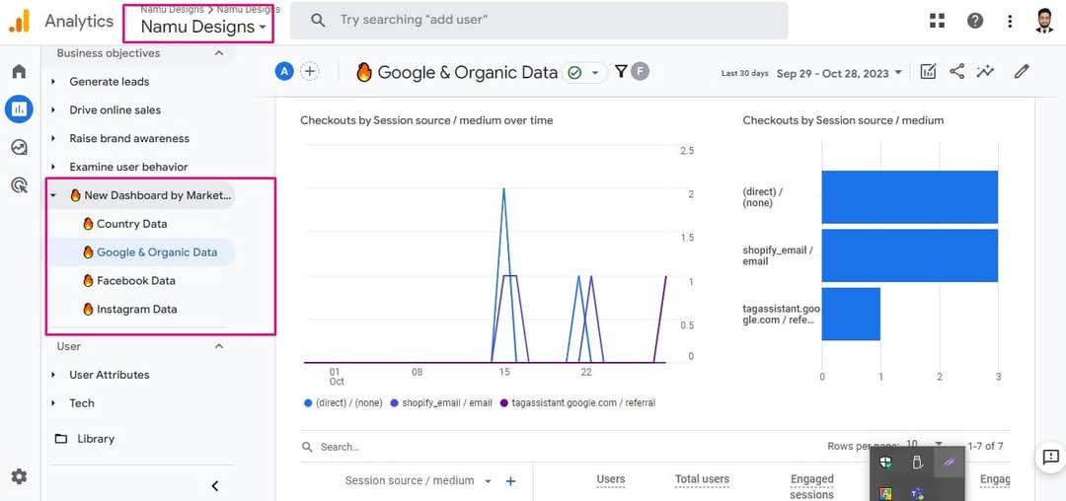
Task: Open the Insights sparkline icon
Action: click(x=985, y=71)
